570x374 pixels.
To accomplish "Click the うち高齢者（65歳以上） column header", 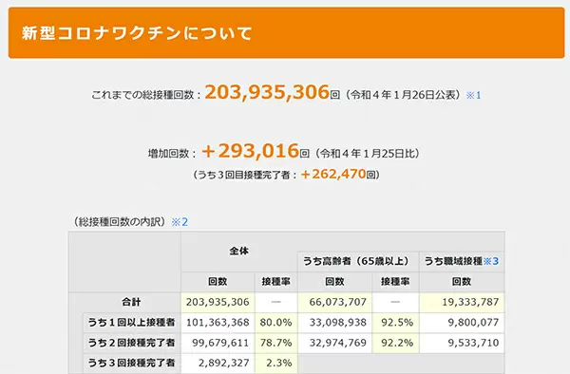I will click(358, 261).
